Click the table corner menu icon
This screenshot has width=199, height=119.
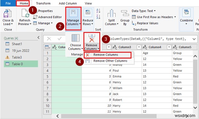pyautogui.click(x=48, y=47)
